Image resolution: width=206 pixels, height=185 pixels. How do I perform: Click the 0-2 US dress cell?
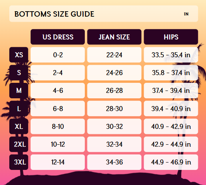[58, 55]
